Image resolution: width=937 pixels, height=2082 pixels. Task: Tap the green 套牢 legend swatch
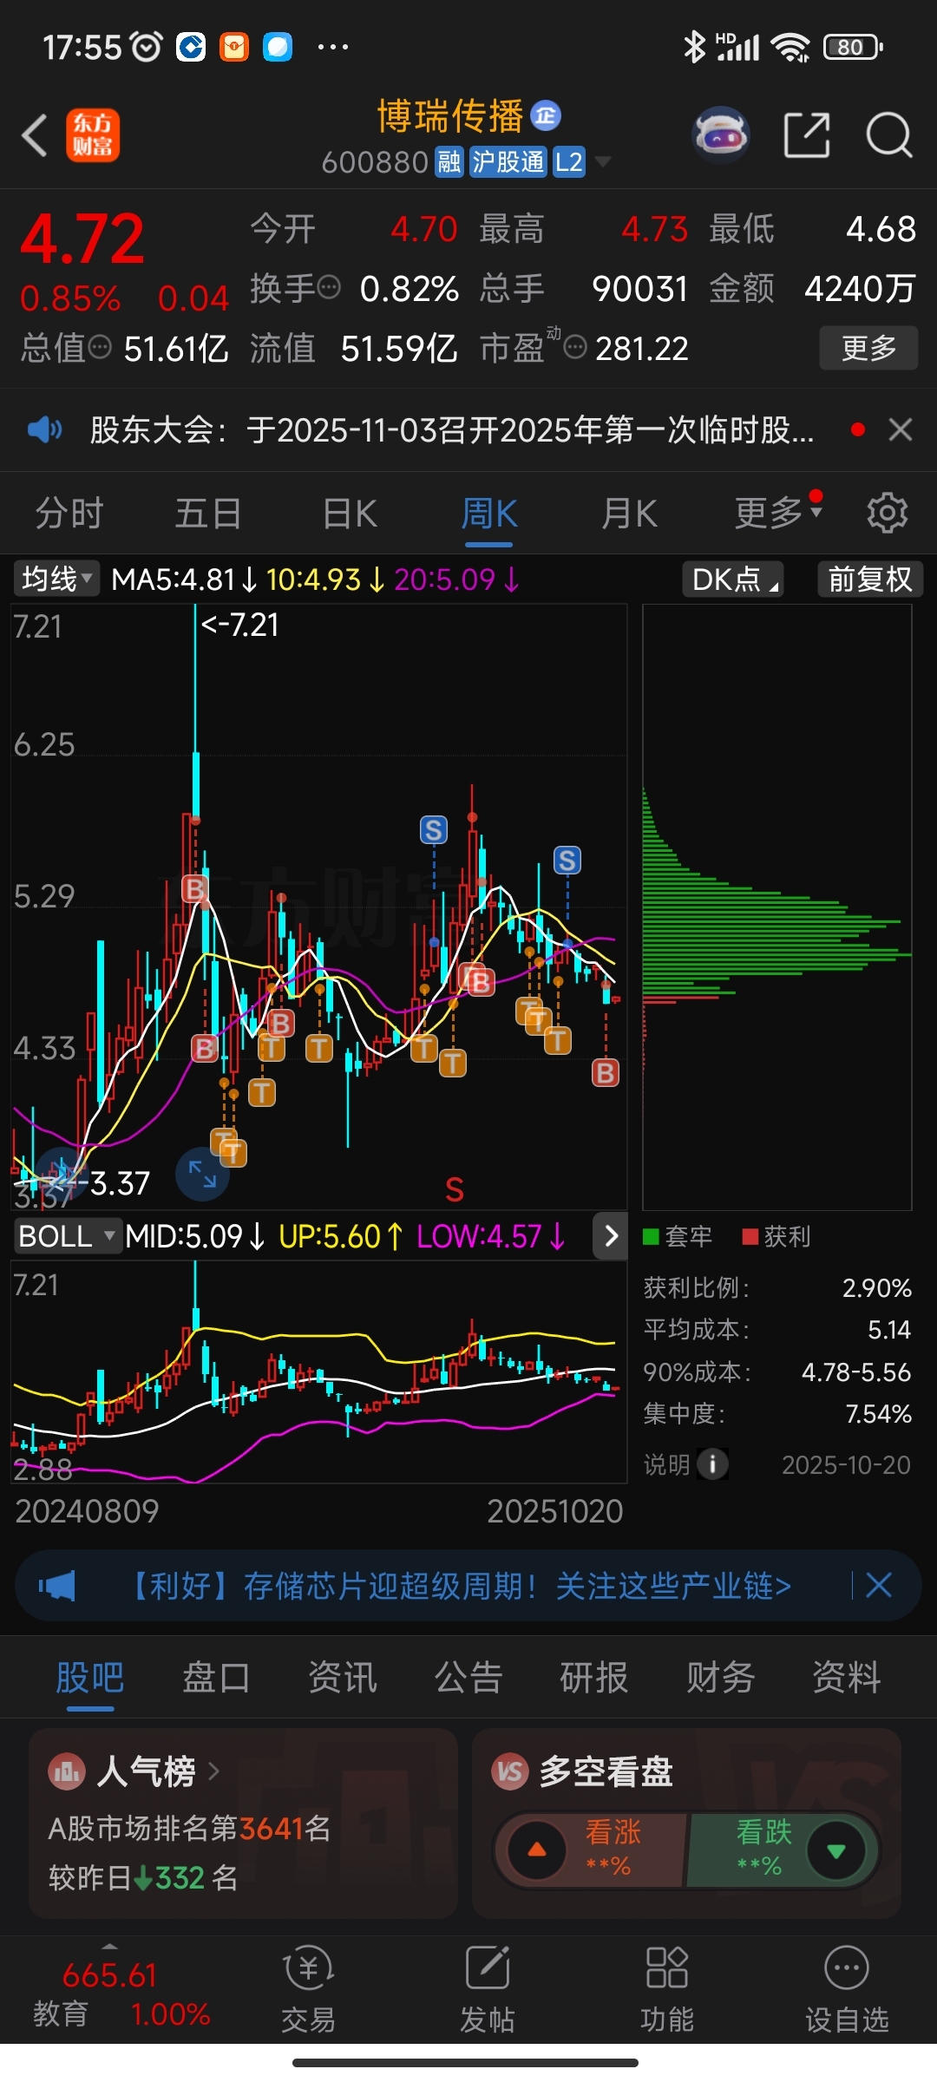click(651, 1237)
